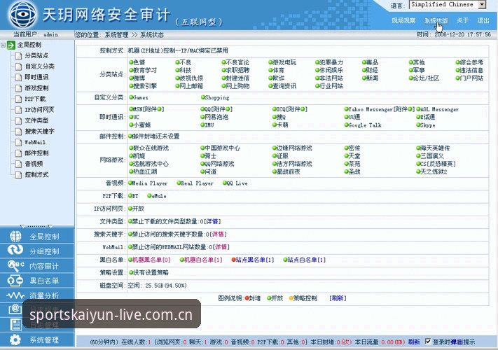Select 控制方式 in the tree
Screen dimensions: 498x350
point(36,175)
